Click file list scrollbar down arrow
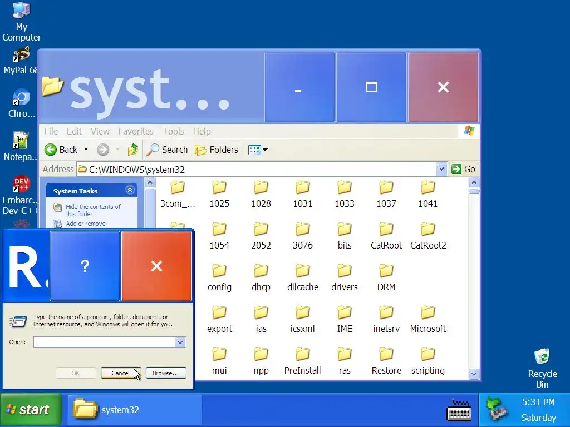The width and height of the screenshot is (570, 427). pos(474,374)
